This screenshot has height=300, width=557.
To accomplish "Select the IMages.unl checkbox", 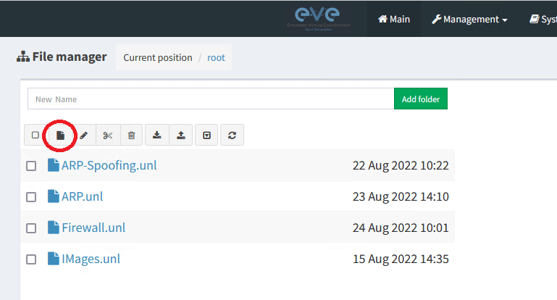I will [x=31, y=259].
